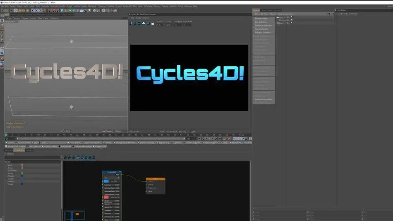Open the X-Particles menu
This screenshot has height=221, width=393.
tap(148, 6)
